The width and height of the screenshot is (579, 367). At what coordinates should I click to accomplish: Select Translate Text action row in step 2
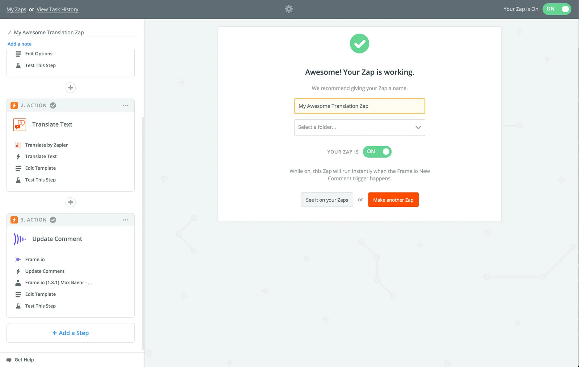[x=41, y=157]
